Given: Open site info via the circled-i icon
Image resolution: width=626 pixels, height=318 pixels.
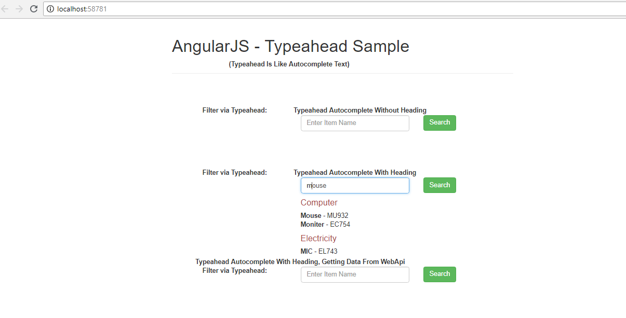Looking at the screenshot, I should tap(49, 8).
